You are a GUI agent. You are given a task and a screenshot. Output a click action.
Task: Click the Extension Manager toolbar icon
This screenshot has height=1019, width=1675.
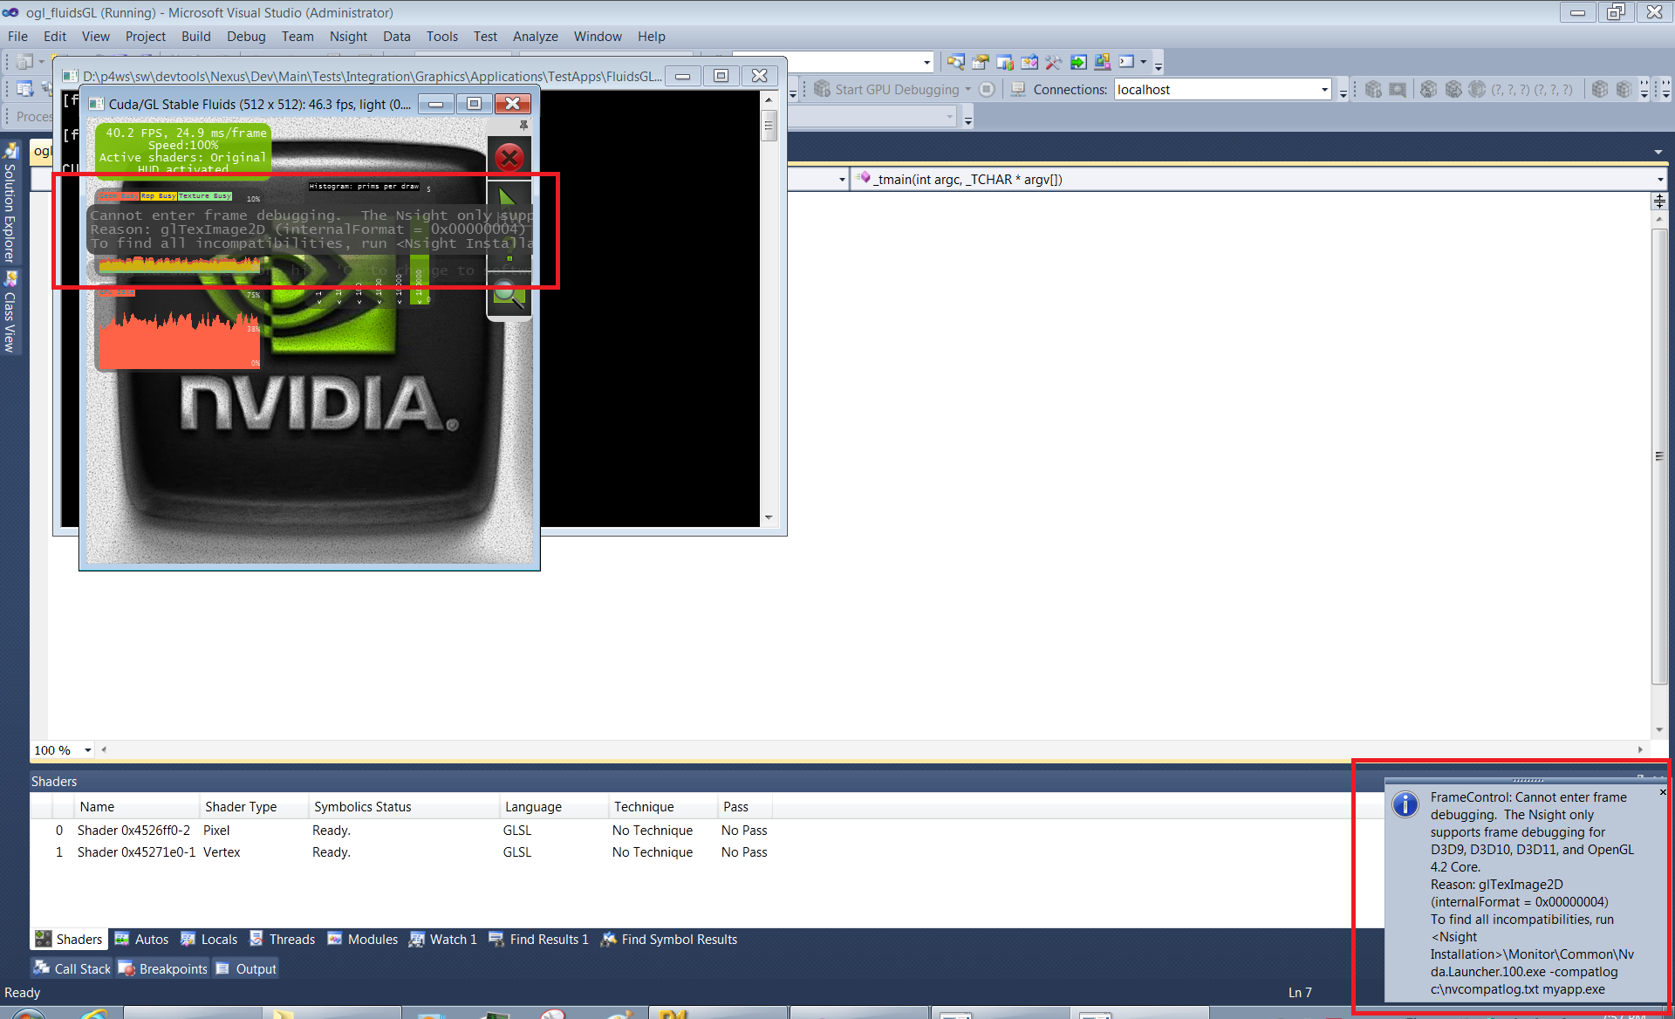1103,62
